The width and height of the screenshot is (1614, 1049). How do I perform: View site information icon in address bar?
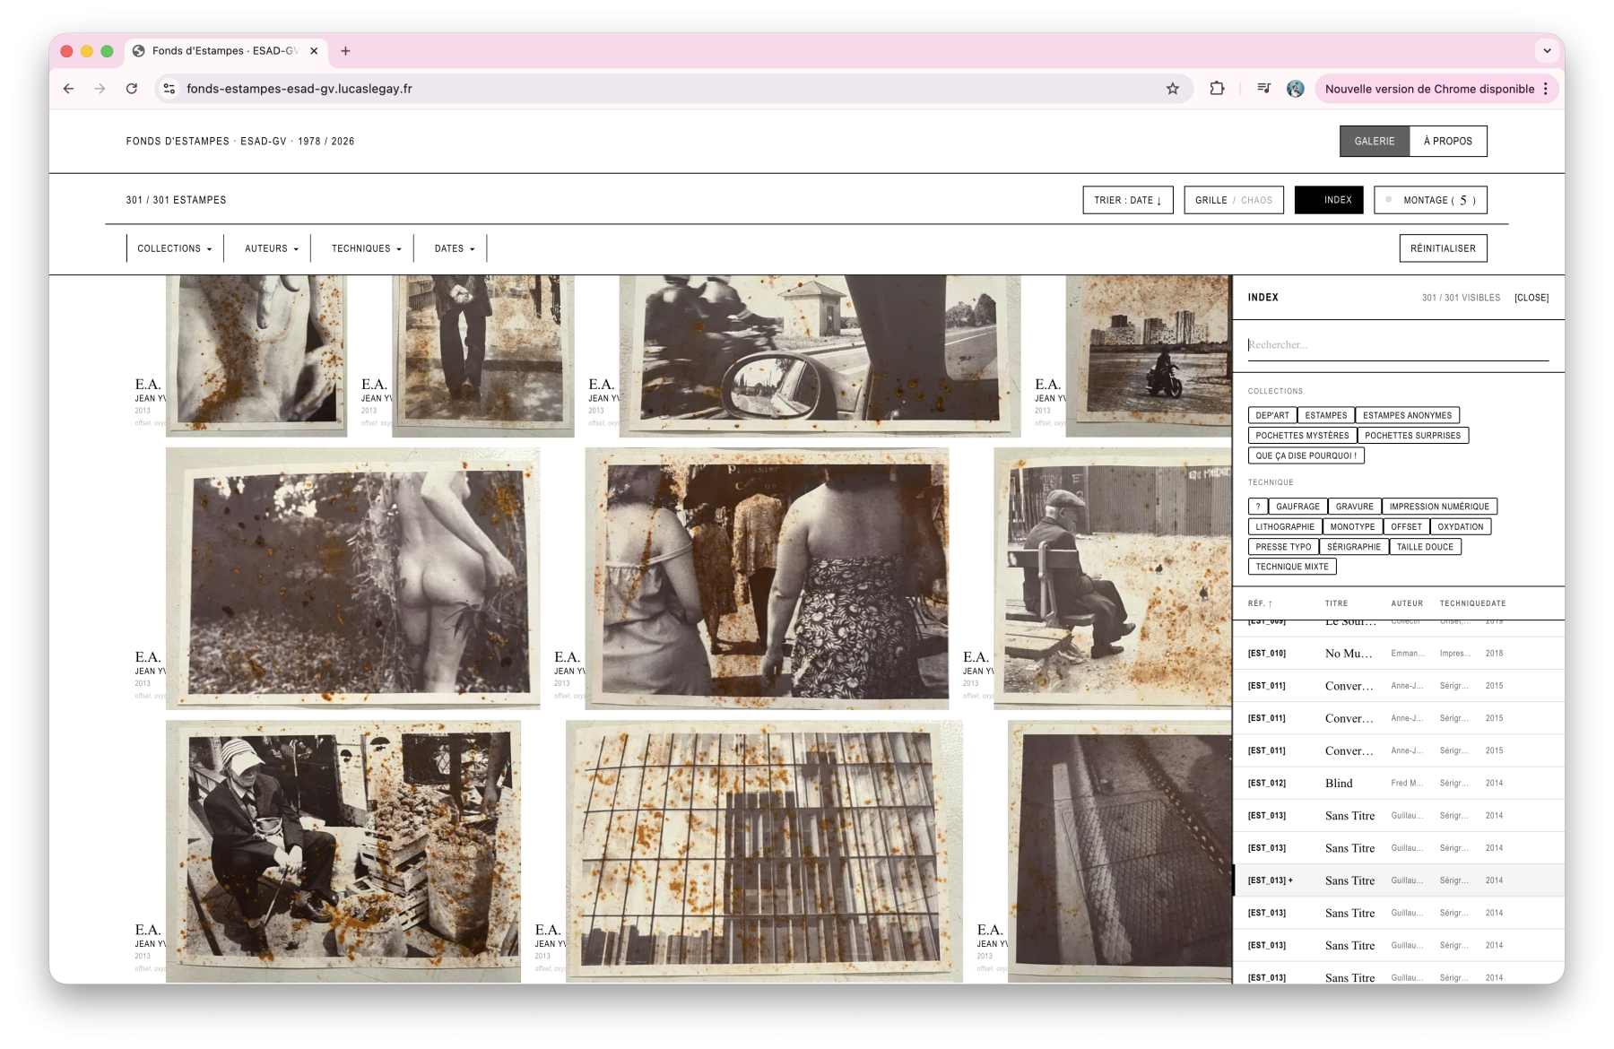(169, 89)
